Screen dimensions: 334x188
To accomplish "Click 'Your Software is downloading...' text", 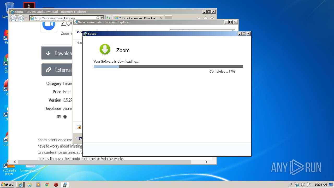I will tap(116, 62).
